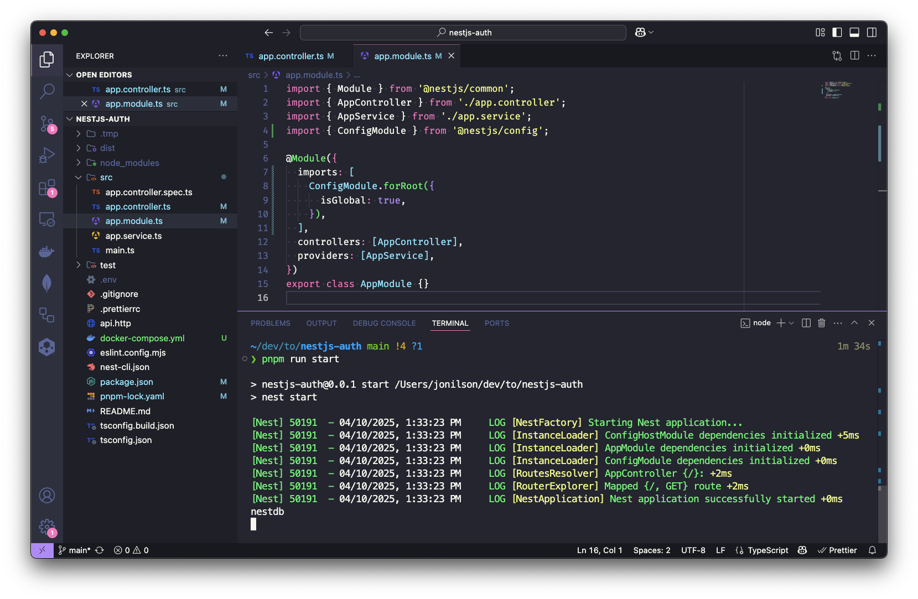The width and height of the screenshot is (918, 599).
Task: Open the Search view in activity bar
Action: click(47, 91)
